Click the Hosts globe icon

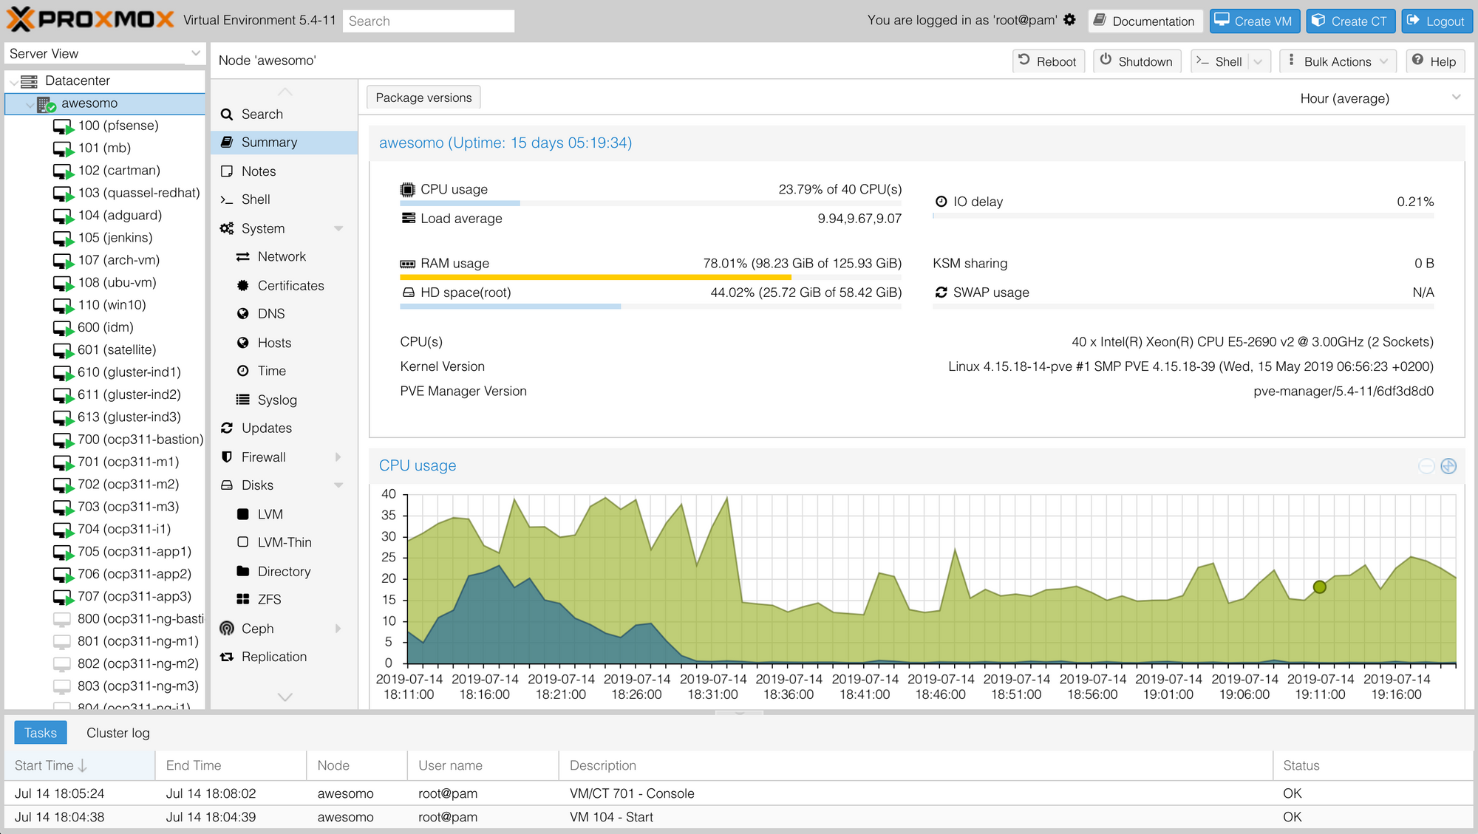pyautogui.click(x=242, y=343)
